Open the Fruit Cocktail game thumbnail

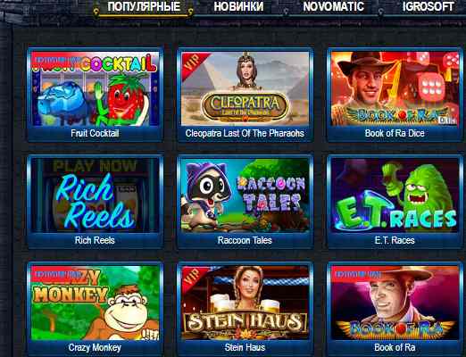96,88
